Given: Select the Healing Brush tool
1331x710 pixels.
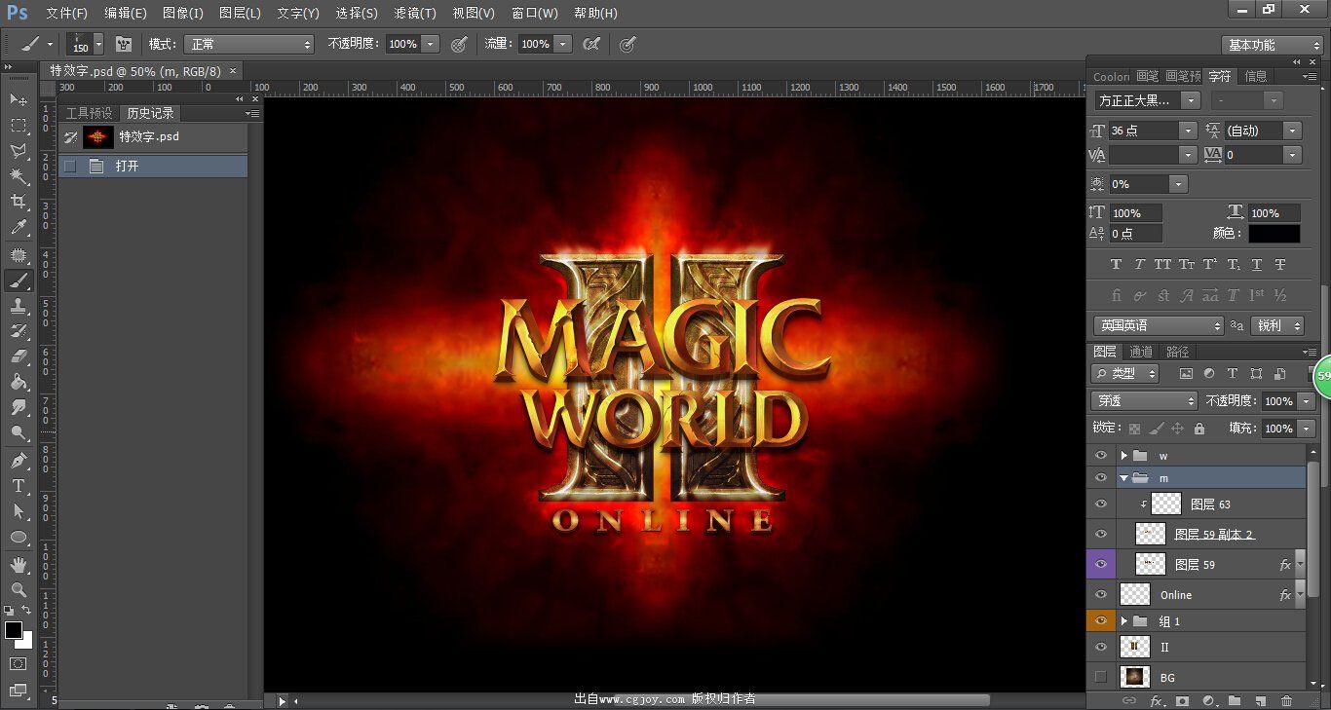Looking at the screenshot, I should pyautogui.click(x=19, y=255).
